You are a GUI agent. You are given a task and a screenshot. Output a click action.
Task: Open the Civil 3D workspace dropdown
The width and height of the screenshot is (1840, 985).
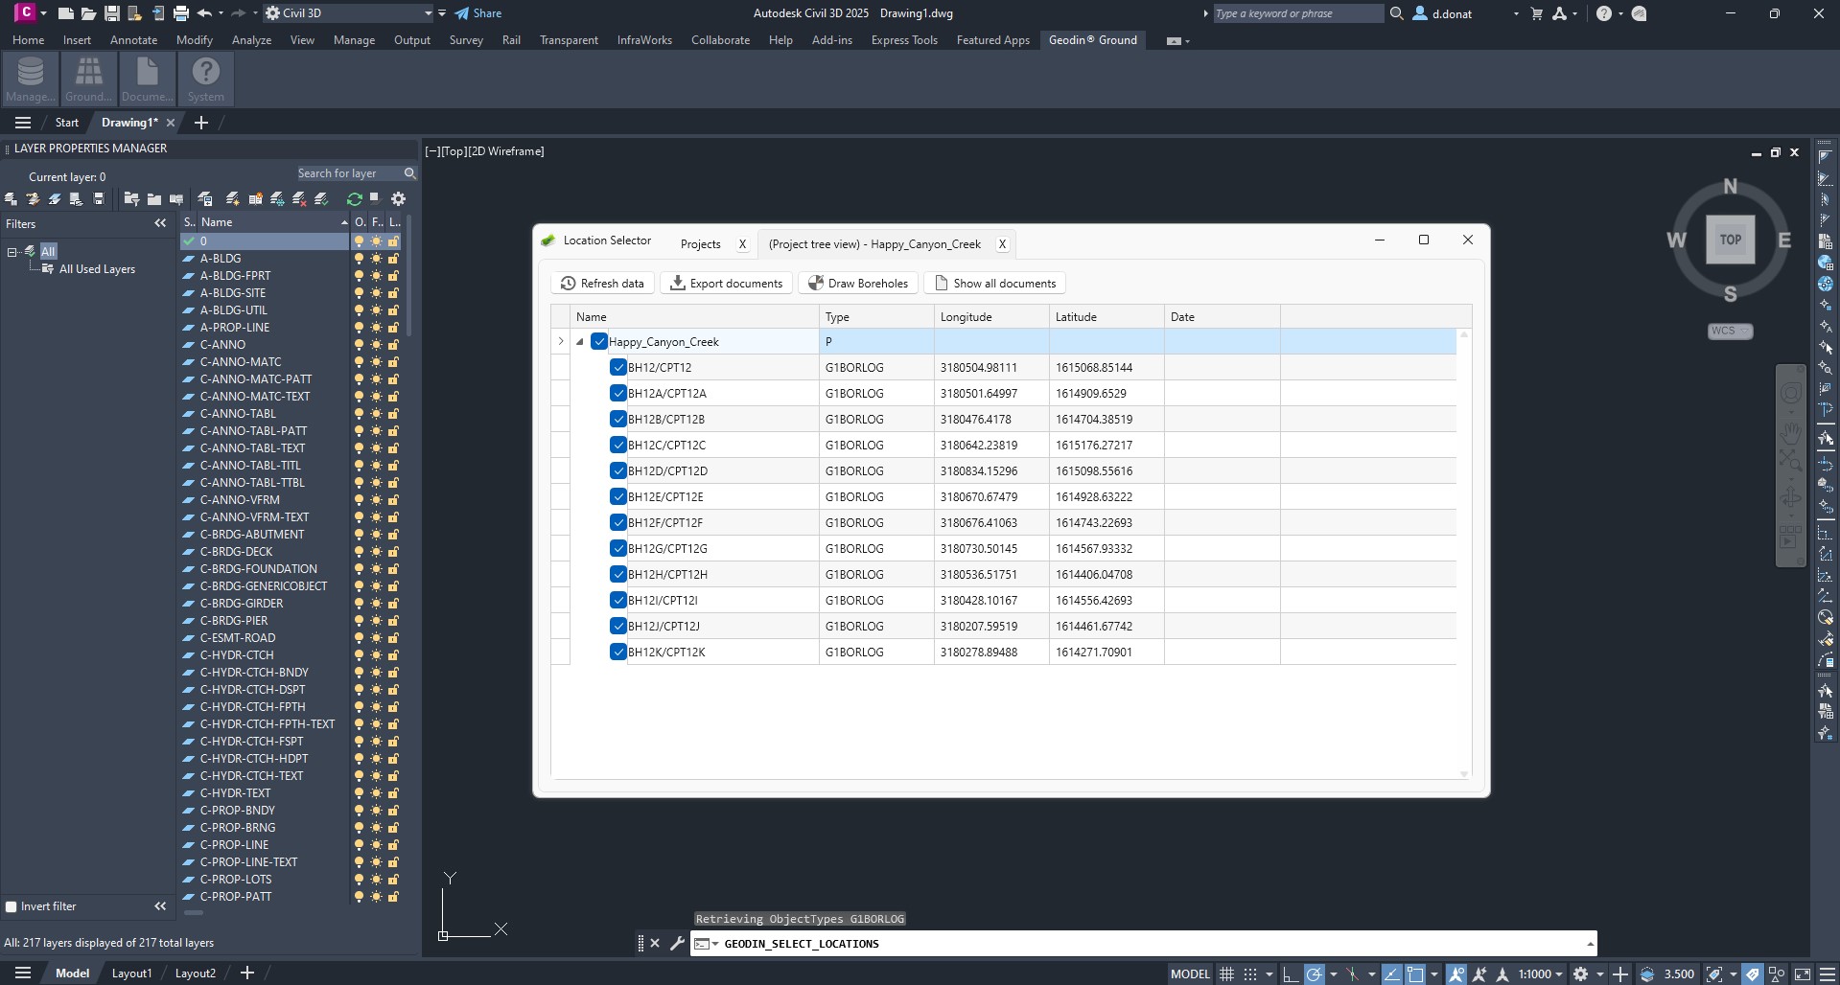click(428, 13)
